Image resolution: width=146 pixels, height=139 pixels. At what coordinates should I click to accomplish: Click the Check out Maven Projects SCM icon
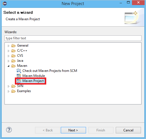pyautogui.click(x=19, y=71)
